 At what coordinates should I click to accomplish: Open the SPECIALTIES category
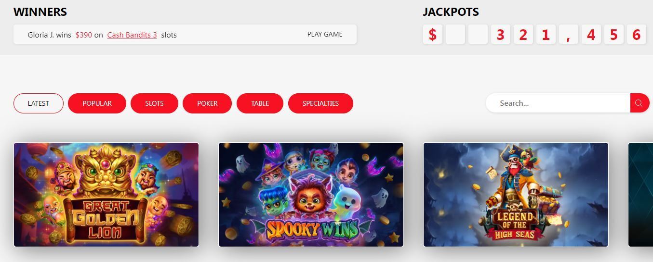(320, 103)
